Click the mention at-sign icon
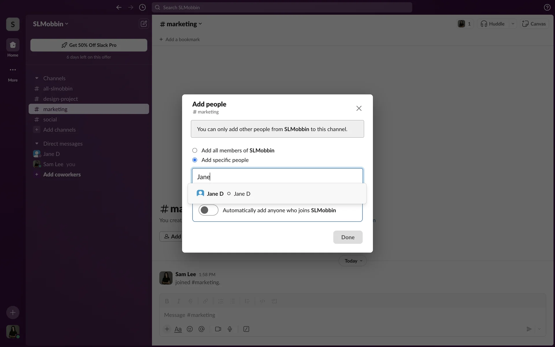Screen dimensions: 555x347 point(201,329)
